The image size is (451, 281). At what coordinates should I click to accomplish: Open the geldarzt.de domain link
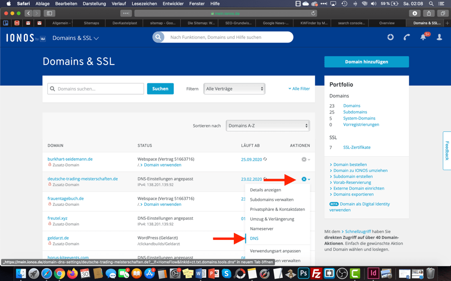tap(58, 238)
